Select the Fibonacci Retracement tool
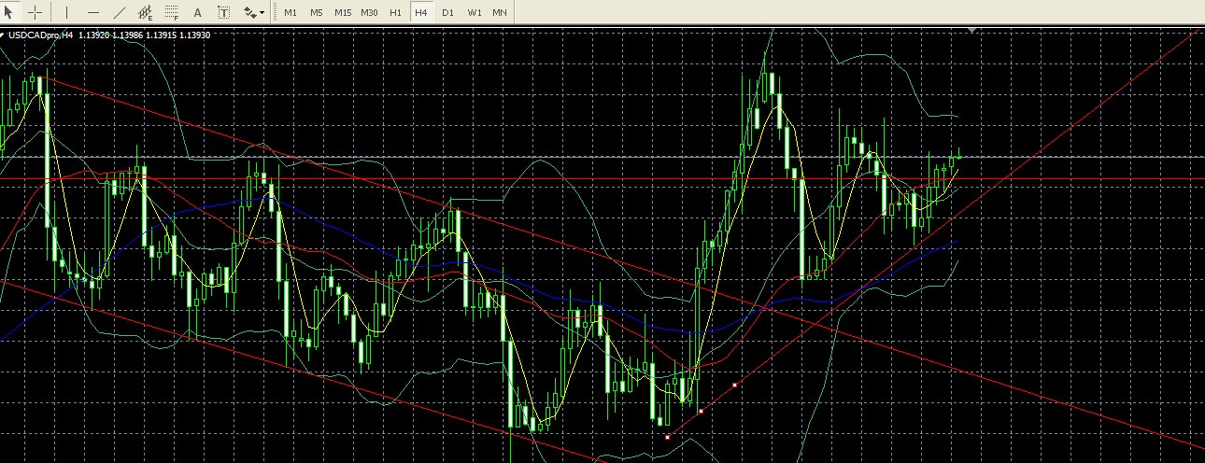The width and height of the screenshot is (1205, 463). [172, 12]
